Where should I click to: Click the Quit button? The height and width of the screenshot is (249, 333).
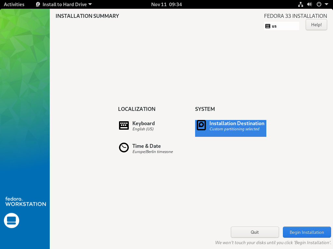[255, 232]
